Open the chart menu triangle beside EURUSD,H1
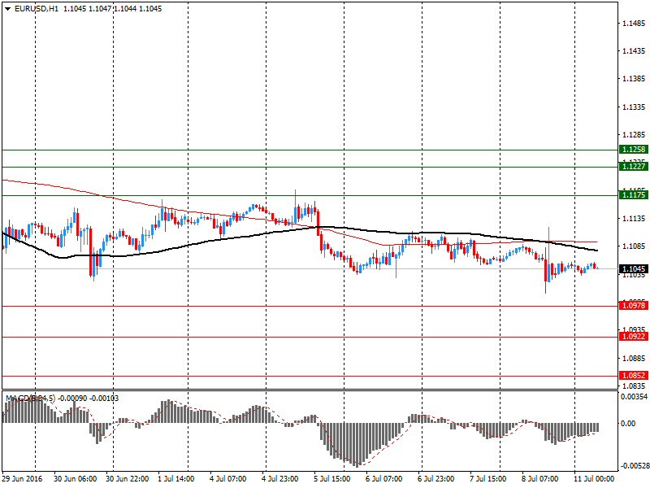 (8, 9)
